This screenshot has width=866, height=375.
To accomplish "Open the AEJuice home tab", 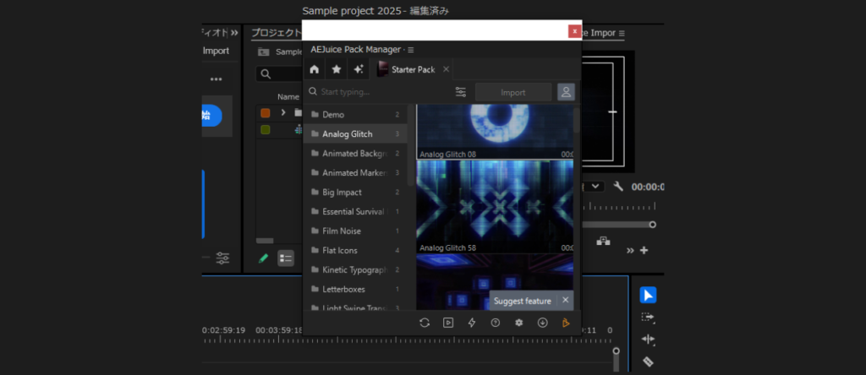I will (315, 69).
